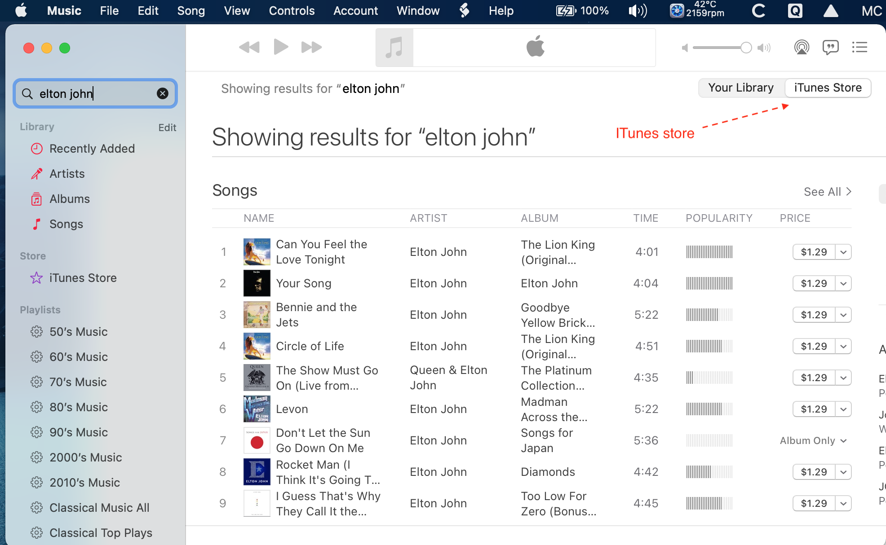Click the Madman Across the Water album artwork
The width and height of the screenshot is (886, 545).
tap(257, 409)
